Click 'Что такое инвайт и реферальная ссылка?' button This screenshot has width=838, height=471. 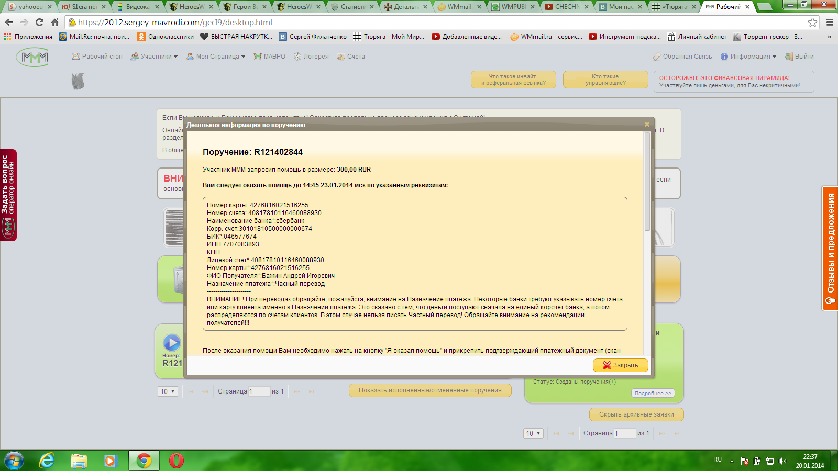coord(513,80)
